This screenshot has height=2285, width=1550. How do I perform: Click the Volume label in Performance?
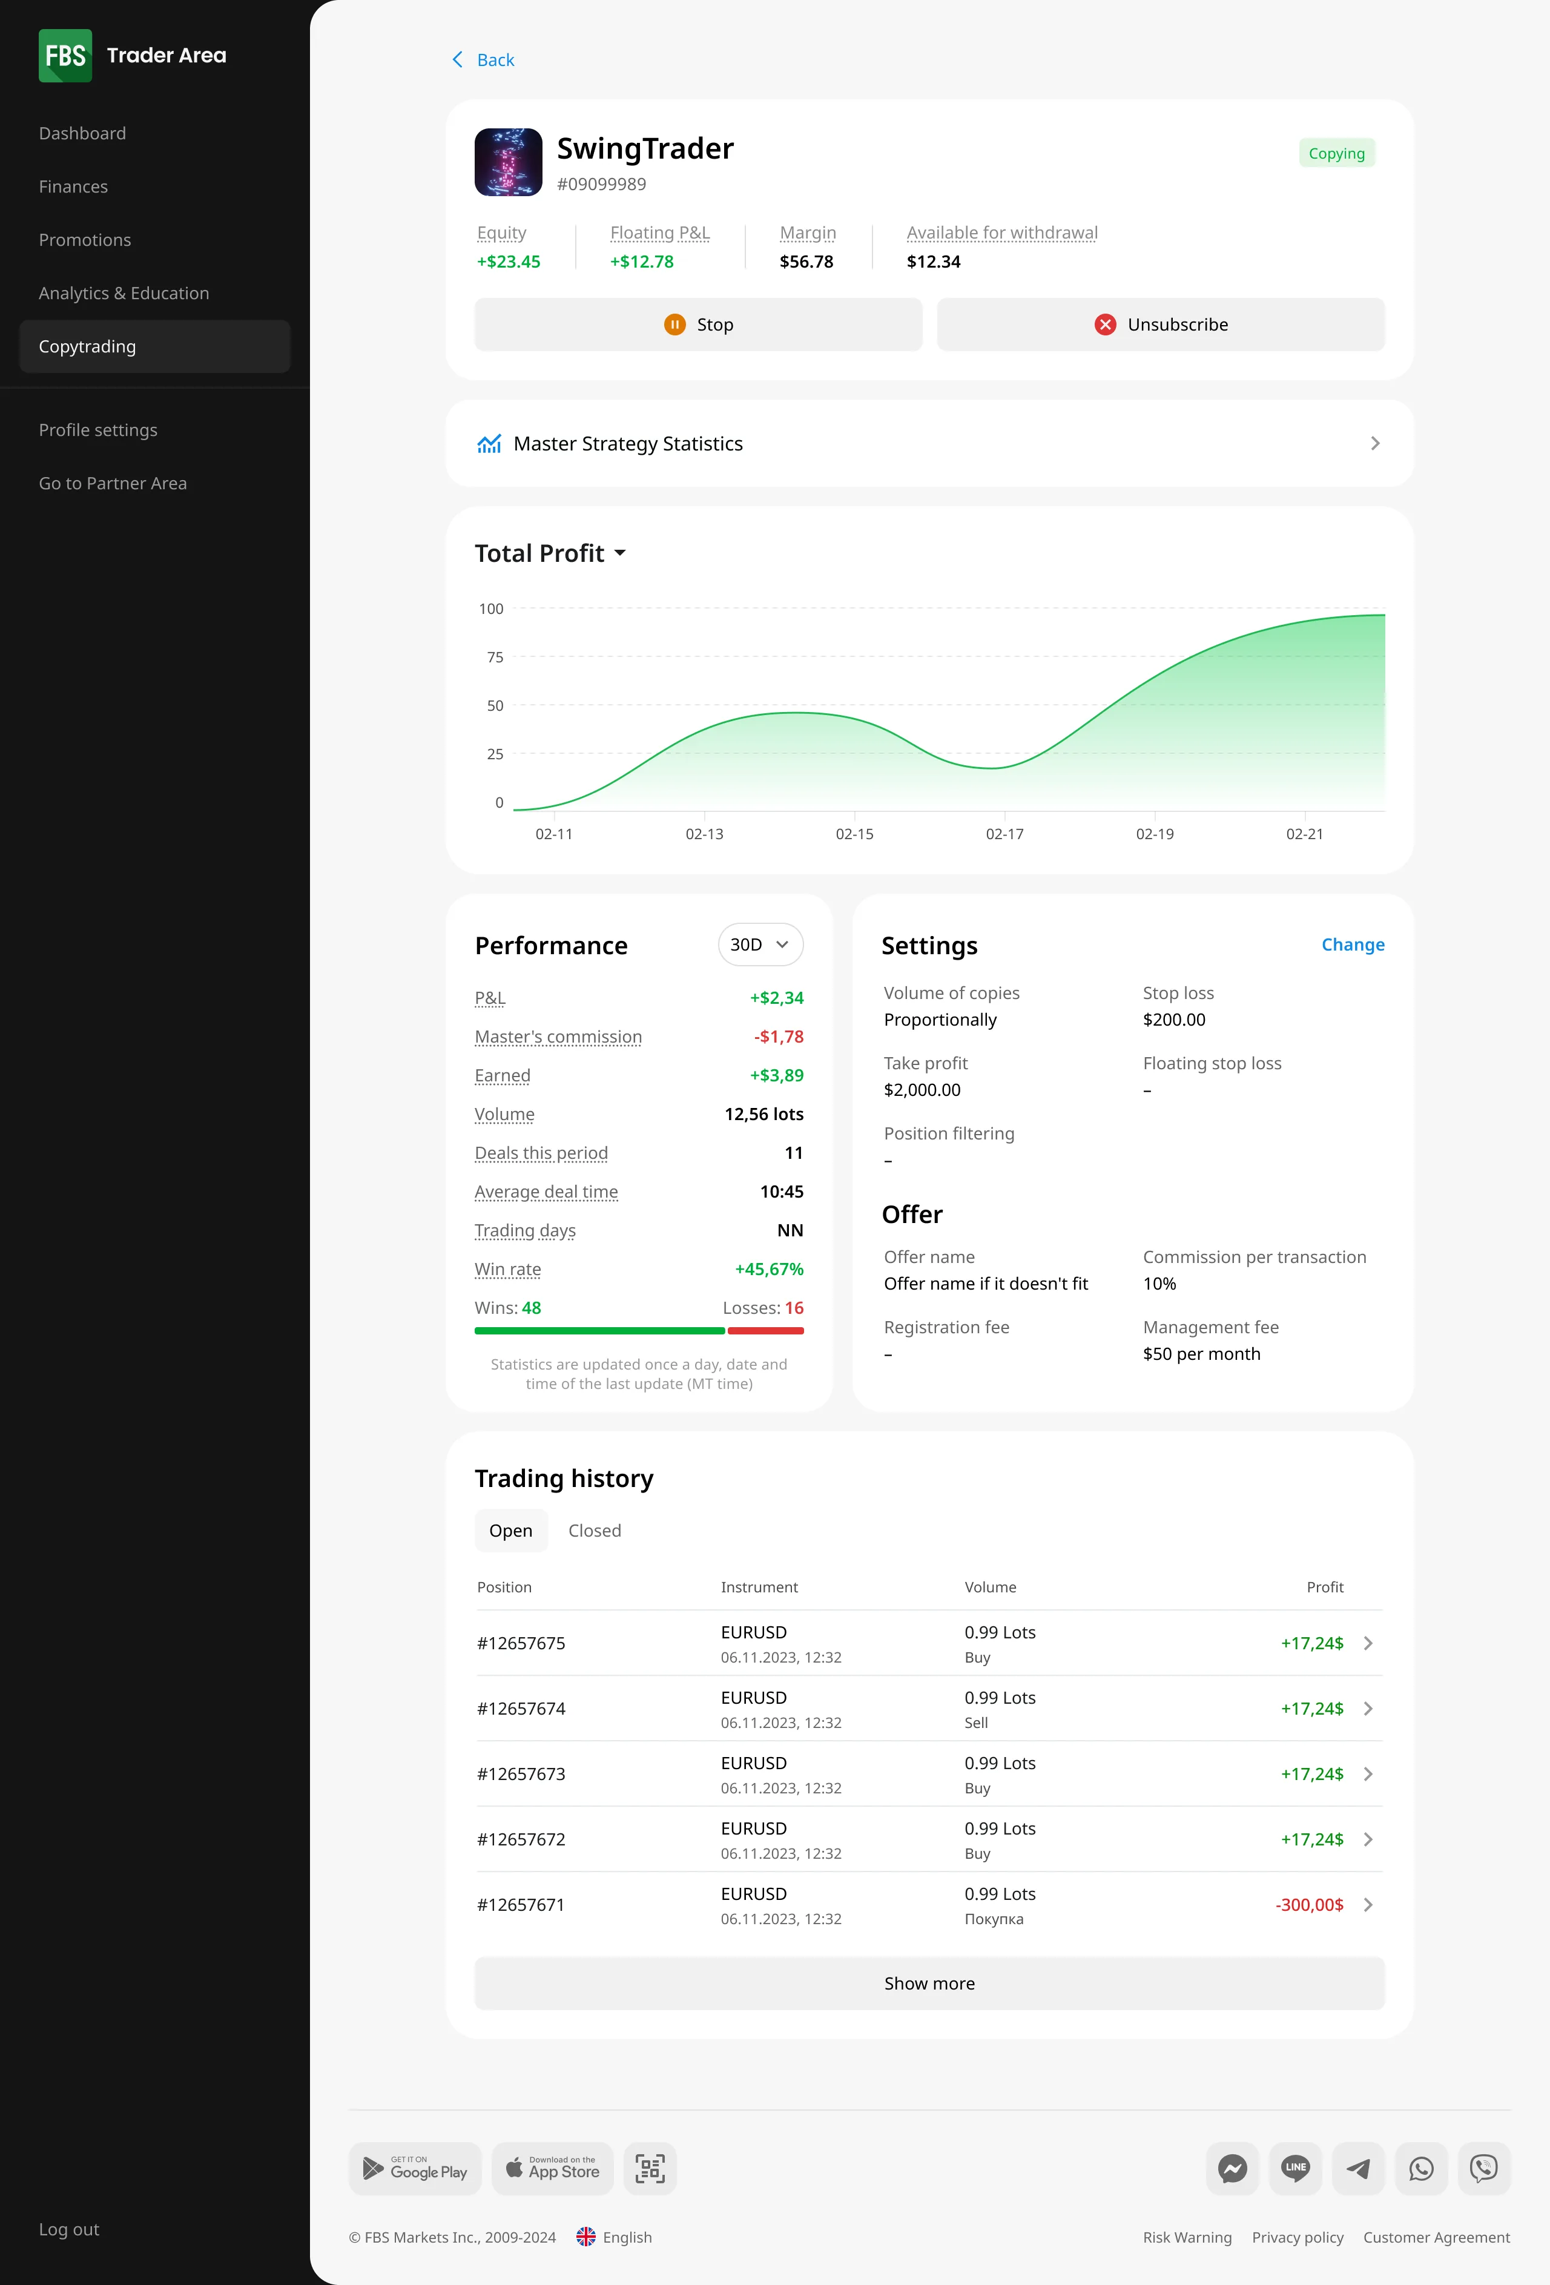point(504,1114)
